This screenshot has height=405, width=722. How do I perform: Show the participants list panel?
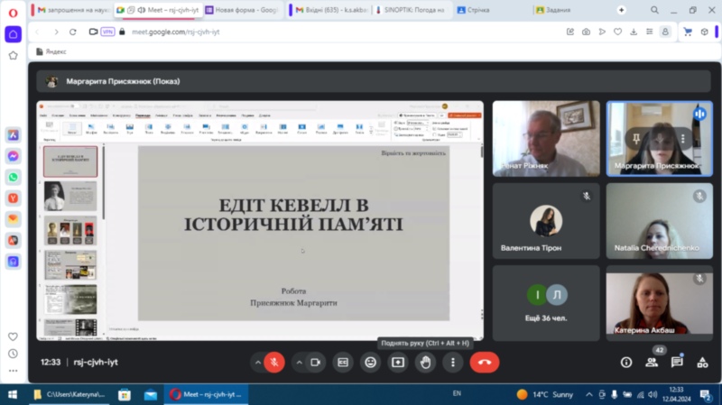coord(652,362)
